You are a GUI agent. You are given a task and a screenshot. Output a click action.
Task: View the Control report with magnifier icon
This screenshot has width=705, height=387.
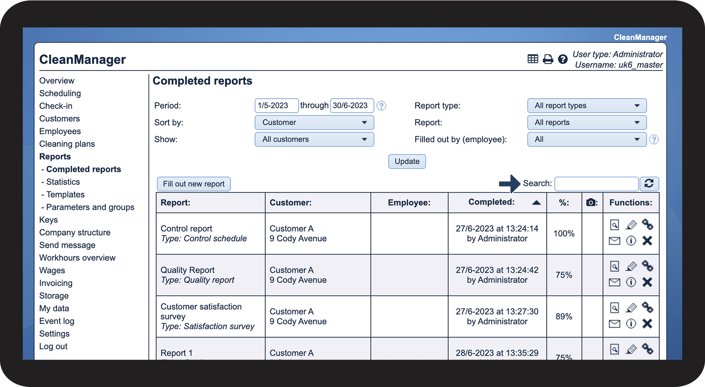[x=614, y=225]
